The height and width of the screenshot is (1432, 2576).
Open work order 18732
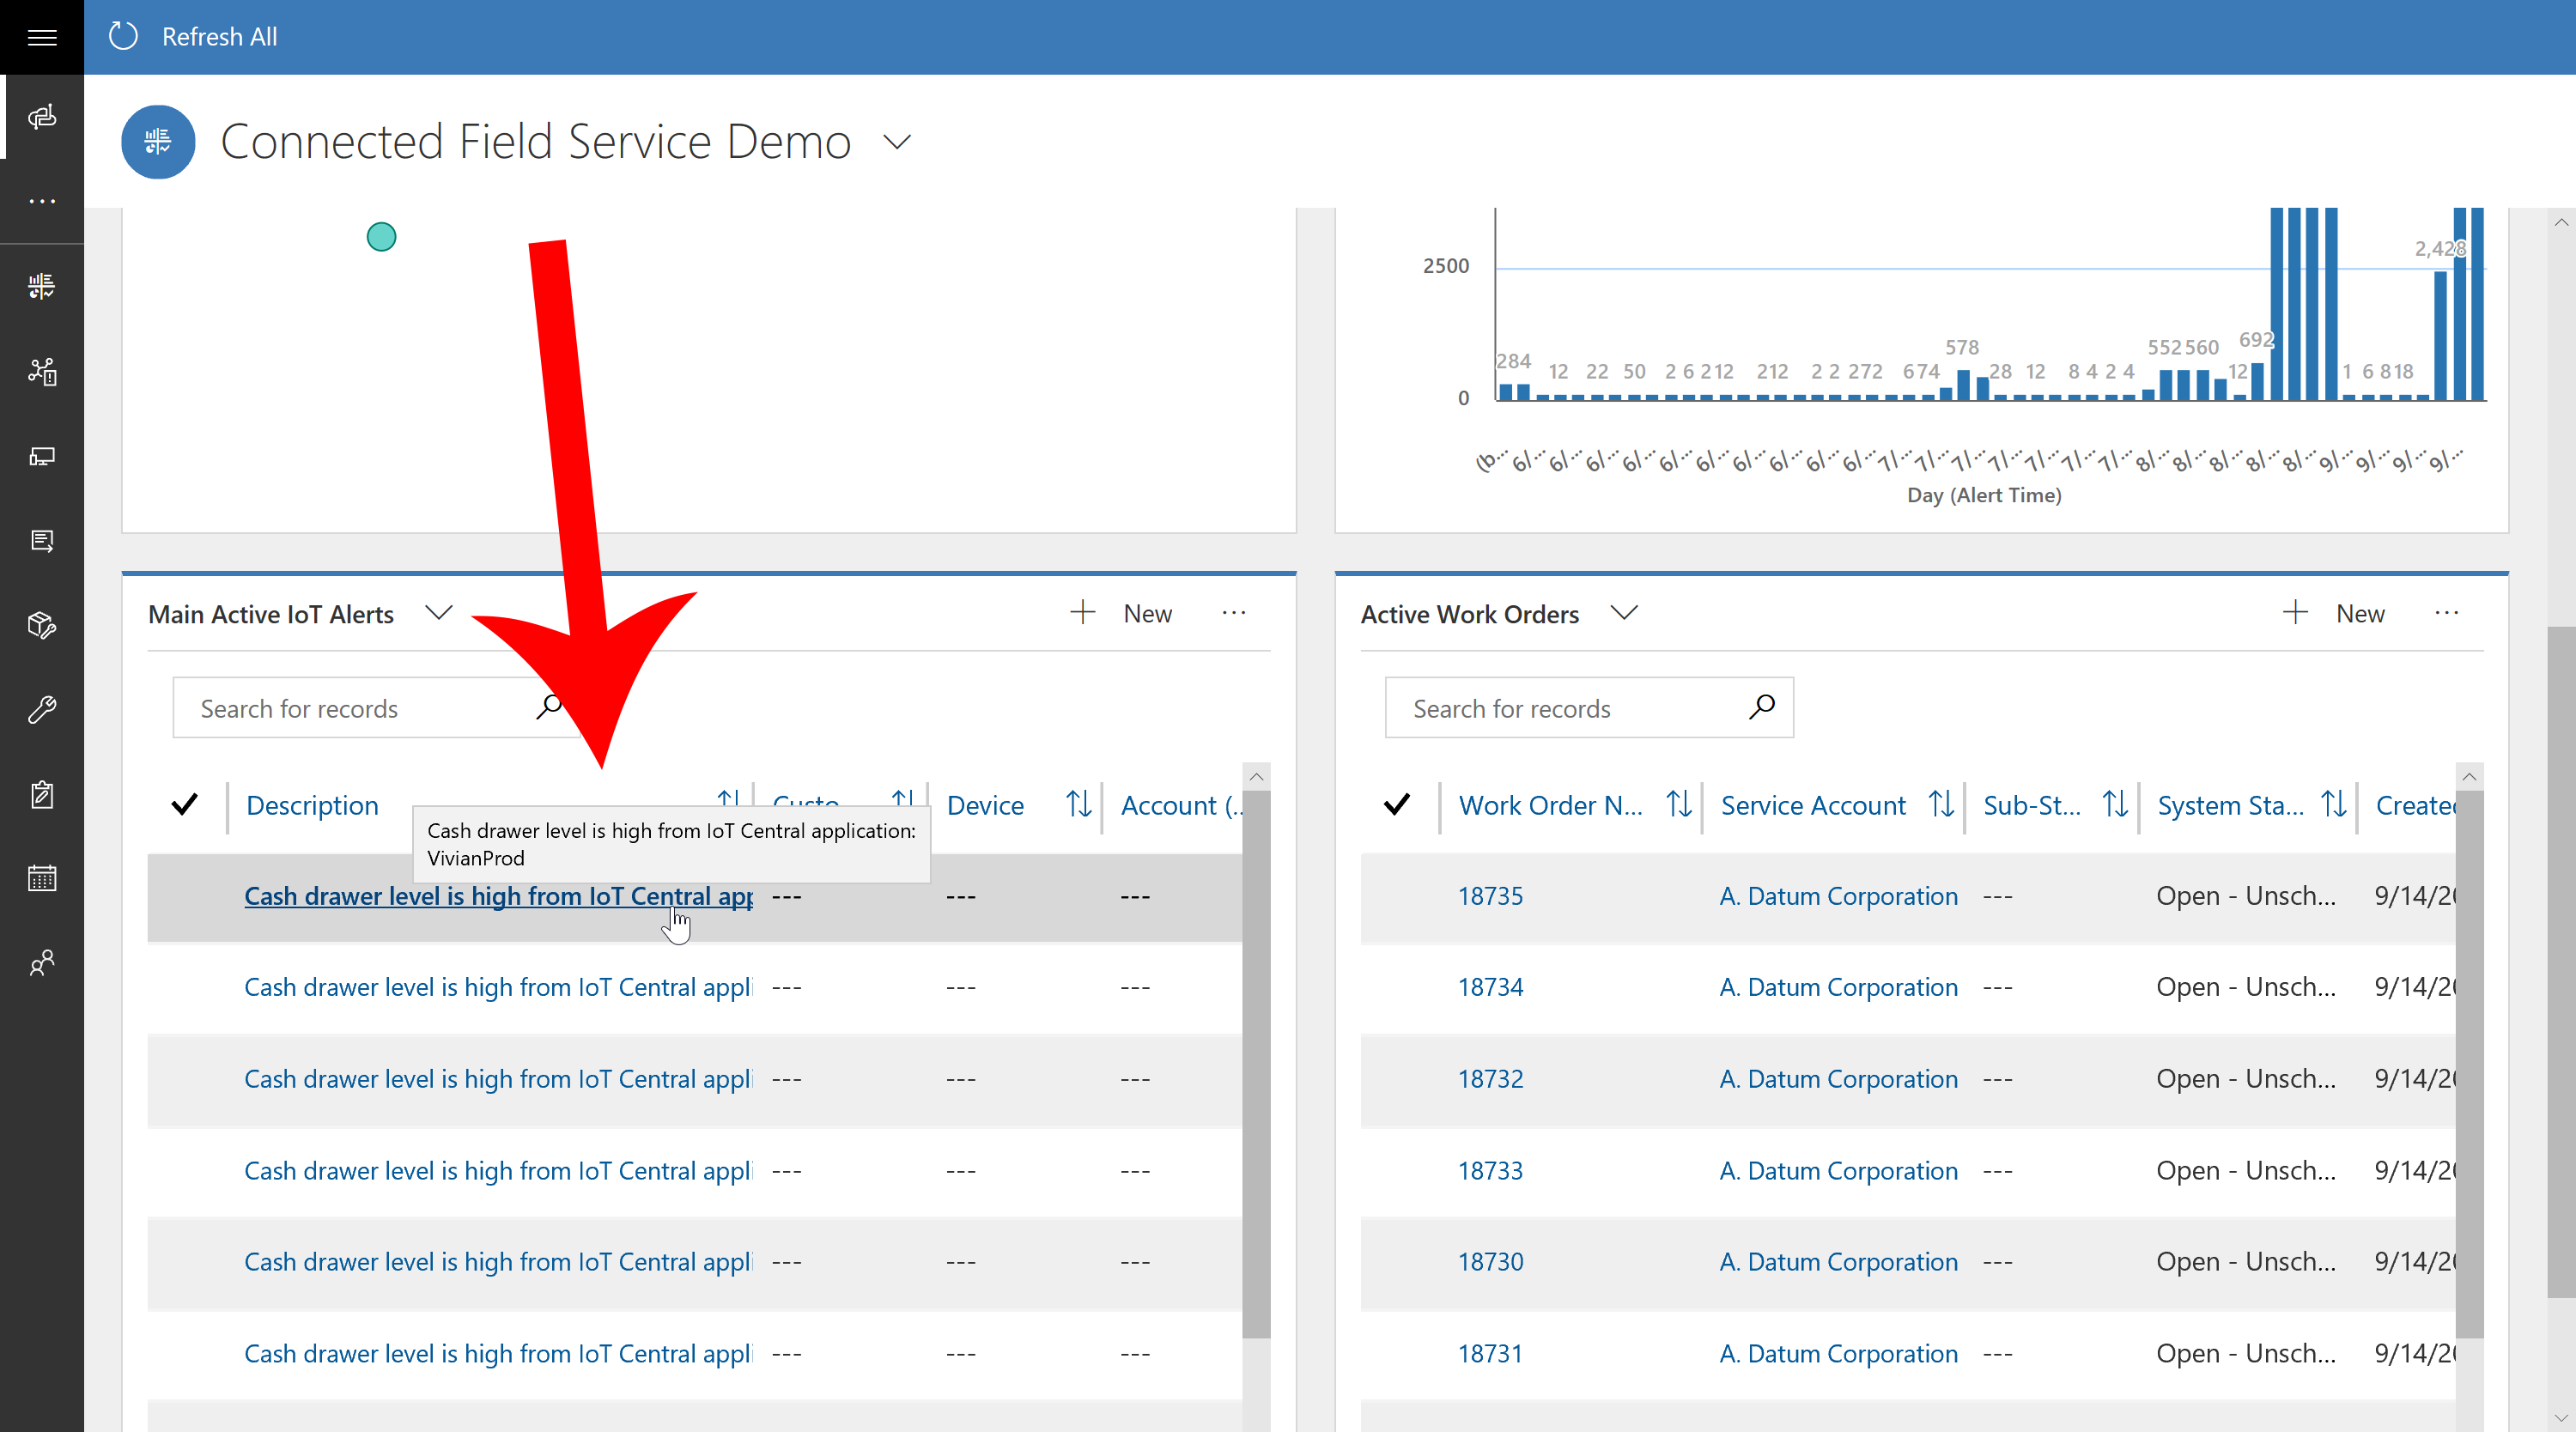[x=1490, y=1079]
